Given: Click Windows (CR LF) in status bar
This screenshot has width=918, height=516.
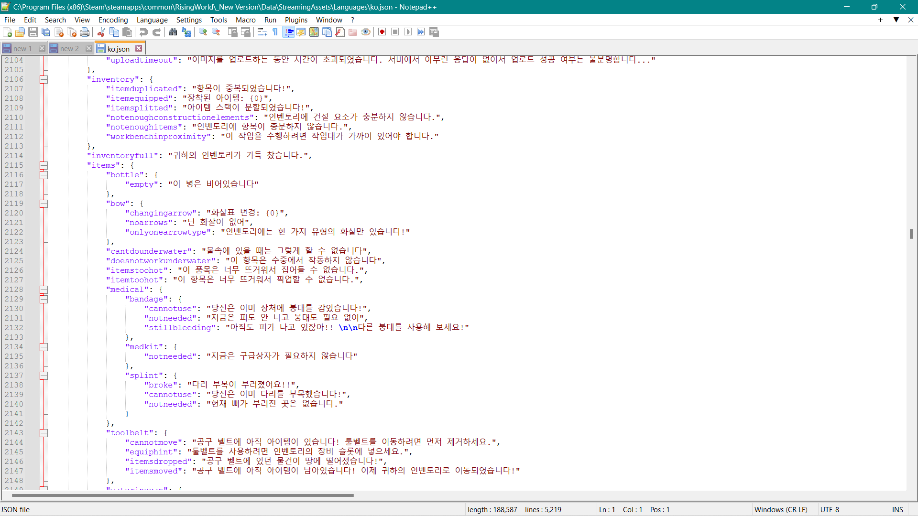Looking at the screenshot, I should (780, 510).
